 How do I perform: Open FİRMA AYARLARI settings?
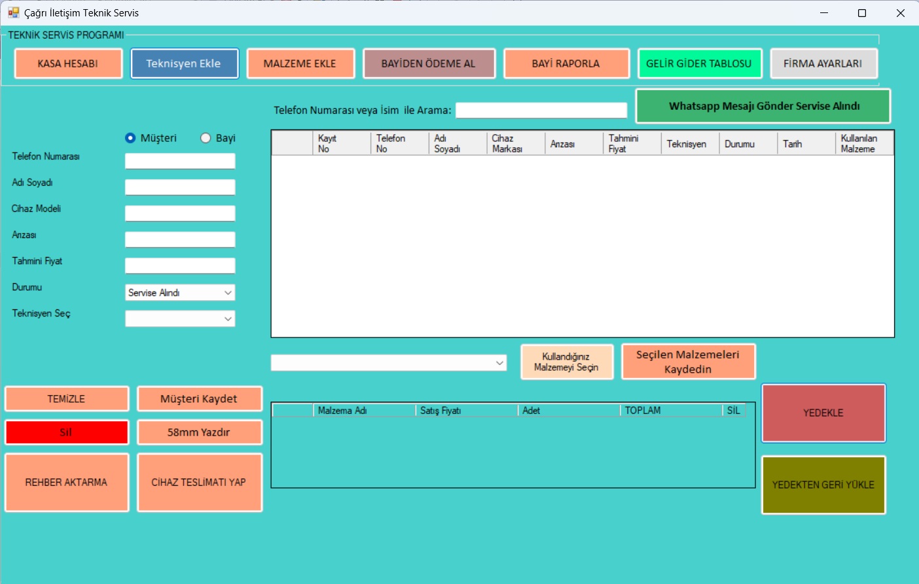pyautogui.click(x=823, y=63)
